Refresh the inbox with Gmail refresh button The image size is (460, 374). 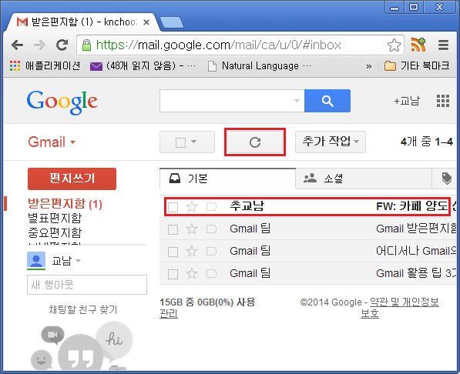(x=255, y=142)
